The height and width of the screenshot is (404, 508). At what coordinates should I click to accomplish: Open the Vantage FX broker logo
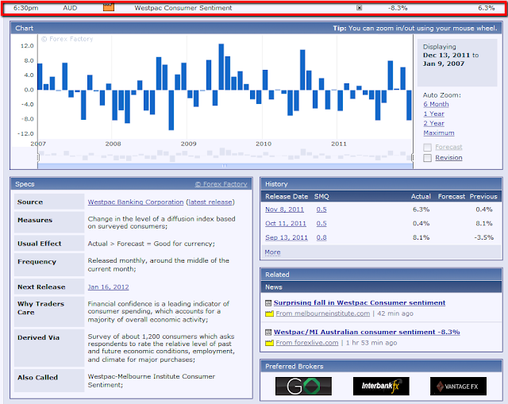tap(458, 387)
